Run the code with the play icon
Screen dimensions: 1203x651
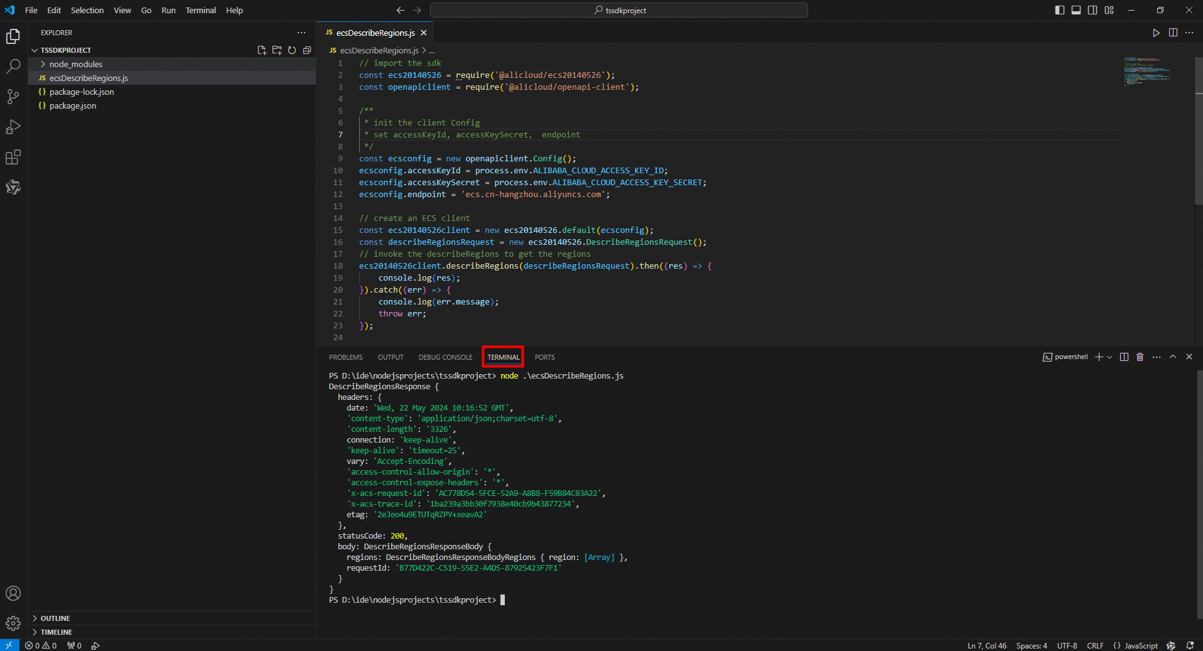(x=1156, y=33)
